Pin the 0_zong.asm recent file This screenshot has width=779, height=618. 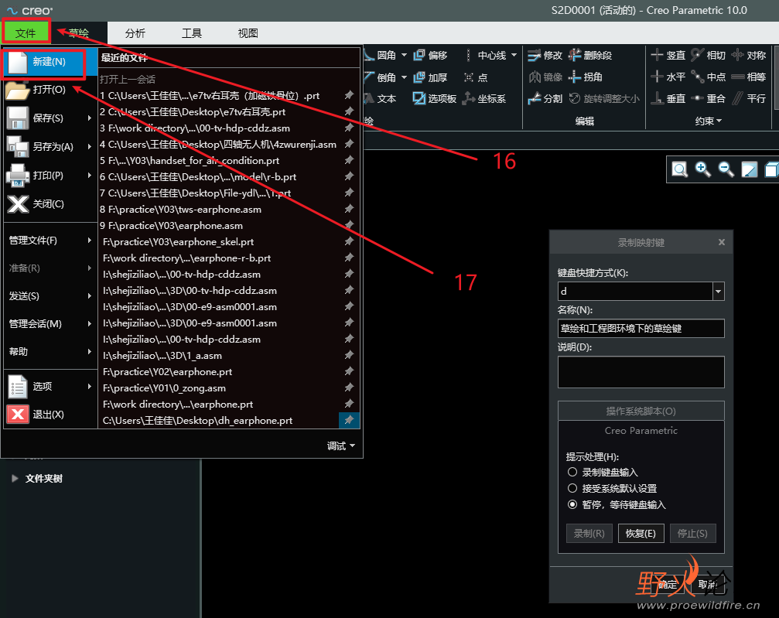pos(349,388)
